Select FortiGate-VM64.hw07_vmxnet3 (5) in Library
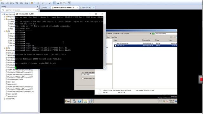Image resolution: width=203 pixels, height=114 pixels. pyautogui.click(x=19, y=72)
